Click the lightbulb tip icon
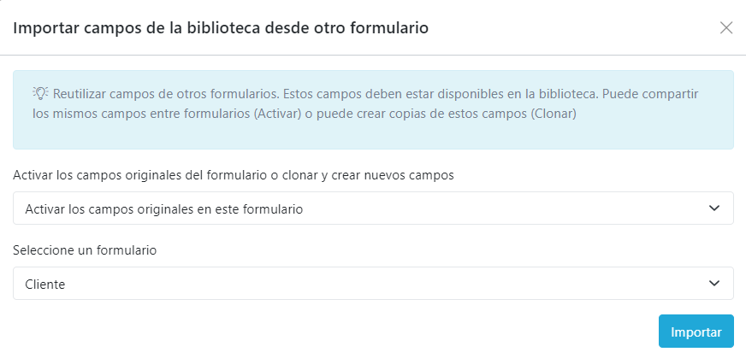The width and height of the screenshot is (746, 358). pos(40,92)
